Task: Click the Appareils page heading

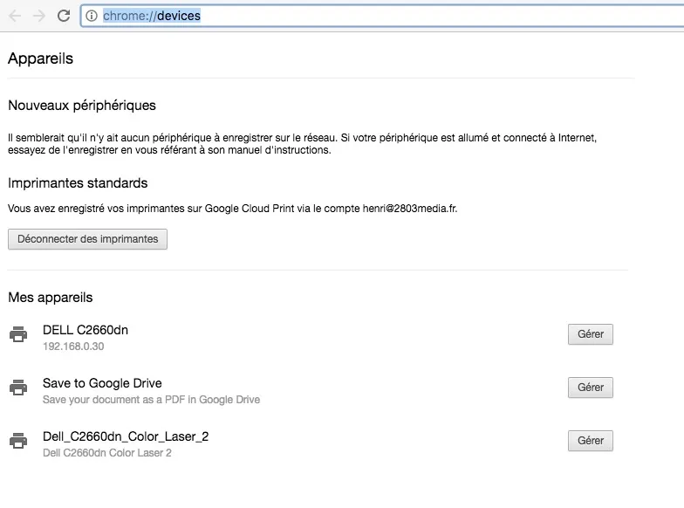Action: (x=40, y=58)
